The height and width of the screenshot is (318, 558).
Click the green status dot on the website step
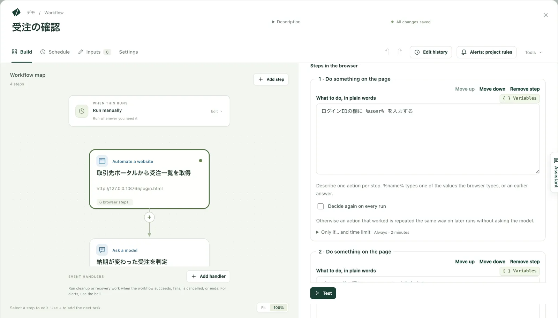[201, 161]
